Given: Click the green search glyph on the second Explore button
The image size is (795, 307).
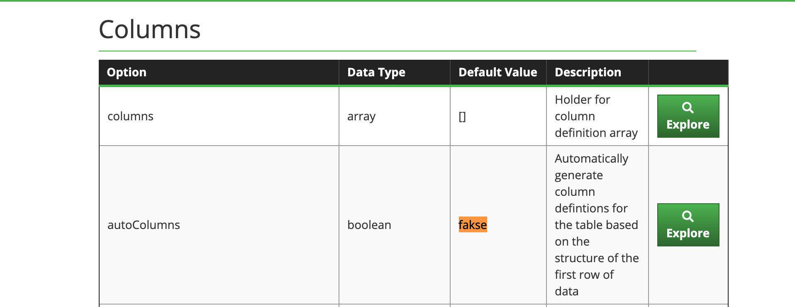Looking at the screenshot, I should coord(688,216).
